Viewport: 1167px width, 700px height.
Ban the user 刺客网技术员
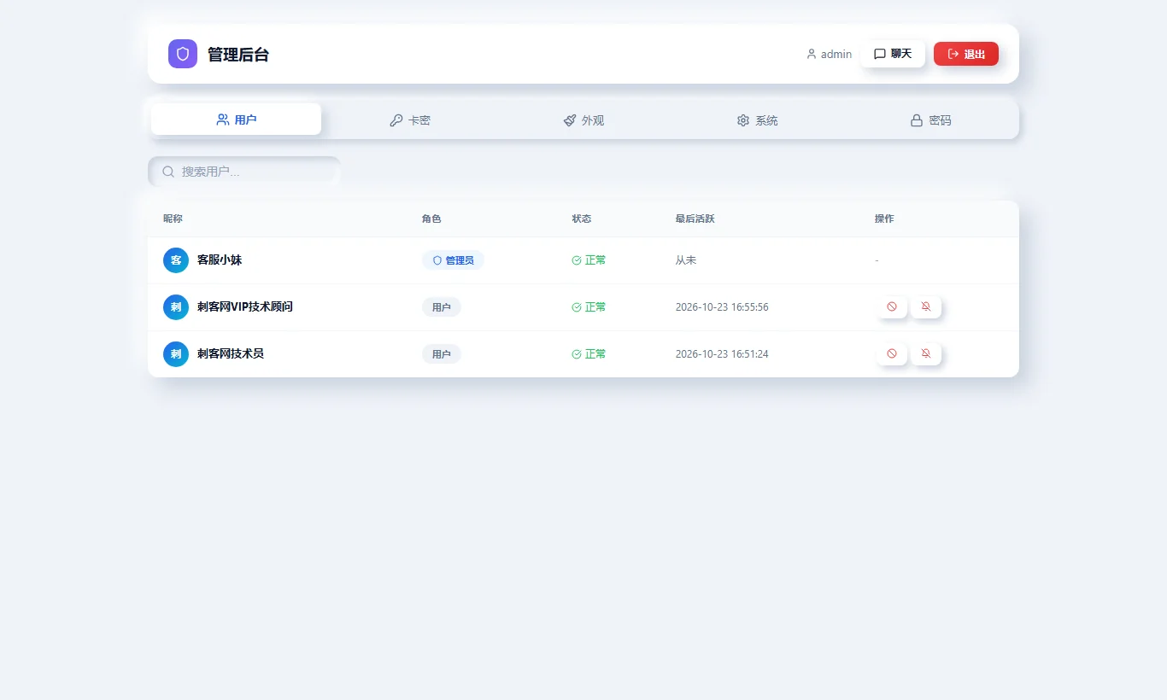892,354
